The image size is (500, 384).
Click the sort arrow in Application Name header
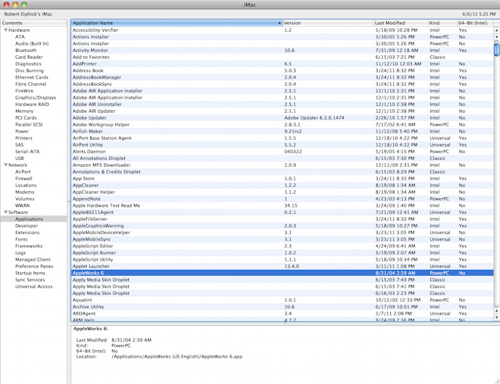(279, 23)
